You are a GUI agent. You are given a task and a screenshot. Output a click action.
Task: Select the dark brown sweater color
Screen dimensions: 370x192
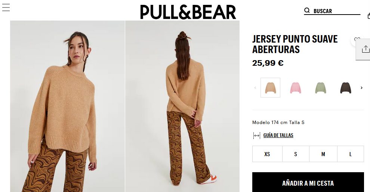tap(345, 88)
